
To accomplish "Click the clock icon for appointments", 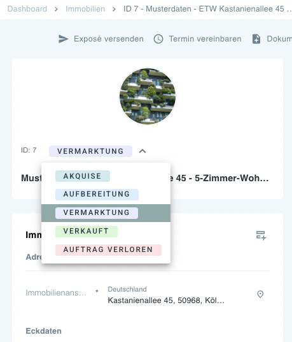I will point(158,39).
